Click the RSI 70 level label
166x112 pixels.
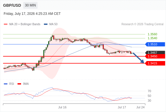149,91
